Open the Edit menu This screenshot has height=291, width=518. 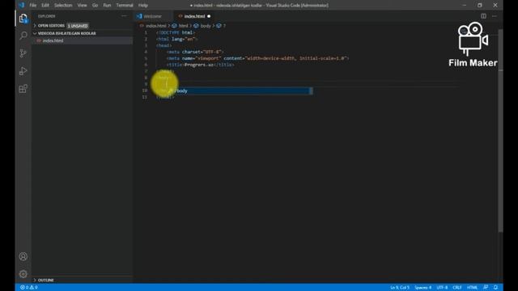coord(45,6)
